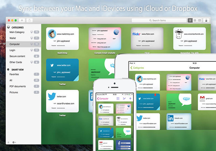This screenshot has width=216, height=151.
Task: Open blue Twitter card on iPhone
Action: pyautogui.click(x=106, y=133)
